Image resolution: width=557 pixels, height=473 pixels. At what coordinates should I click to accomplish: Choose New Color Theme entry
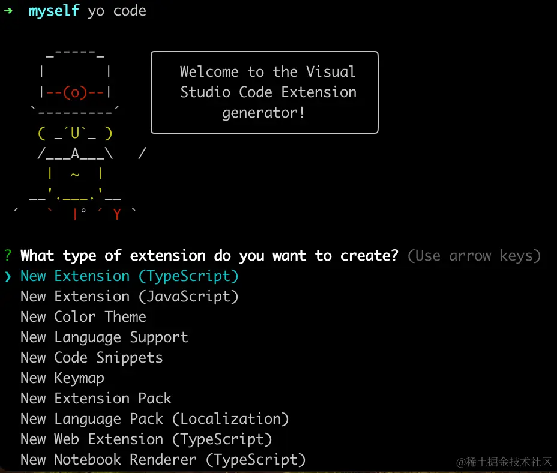pos(83,317)
